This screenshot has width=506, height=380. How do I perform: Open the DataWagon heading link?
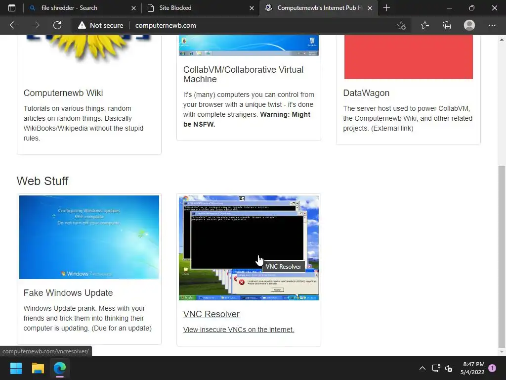coord(366,93)
